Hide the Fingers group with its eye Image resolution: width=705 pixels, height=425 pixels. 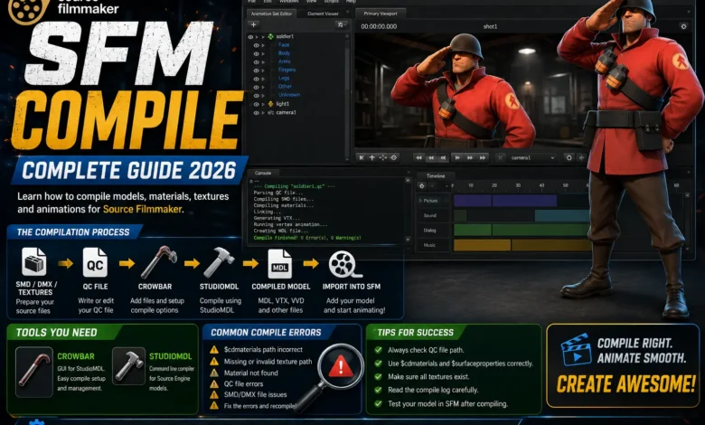(x=257, y=71)
